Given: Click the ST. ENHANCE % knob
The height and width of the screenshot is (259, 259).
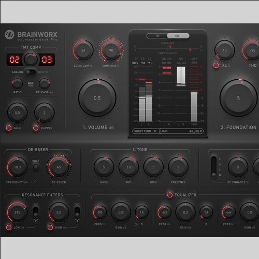Looking at the screenshot, I should [x=238, y=167].
